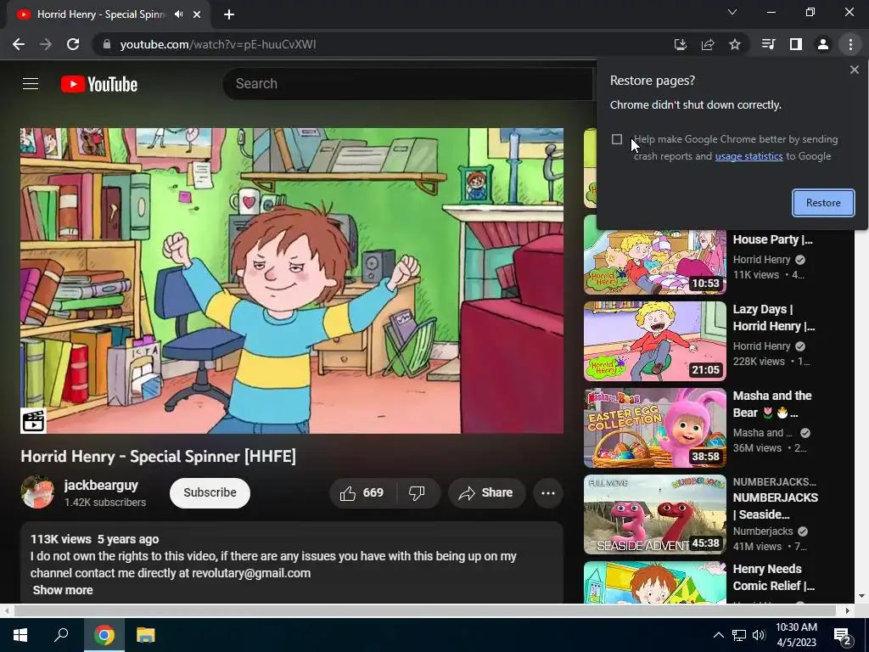Open NUMBERJACKS Seaside video thumbnail

click(654, 514)
